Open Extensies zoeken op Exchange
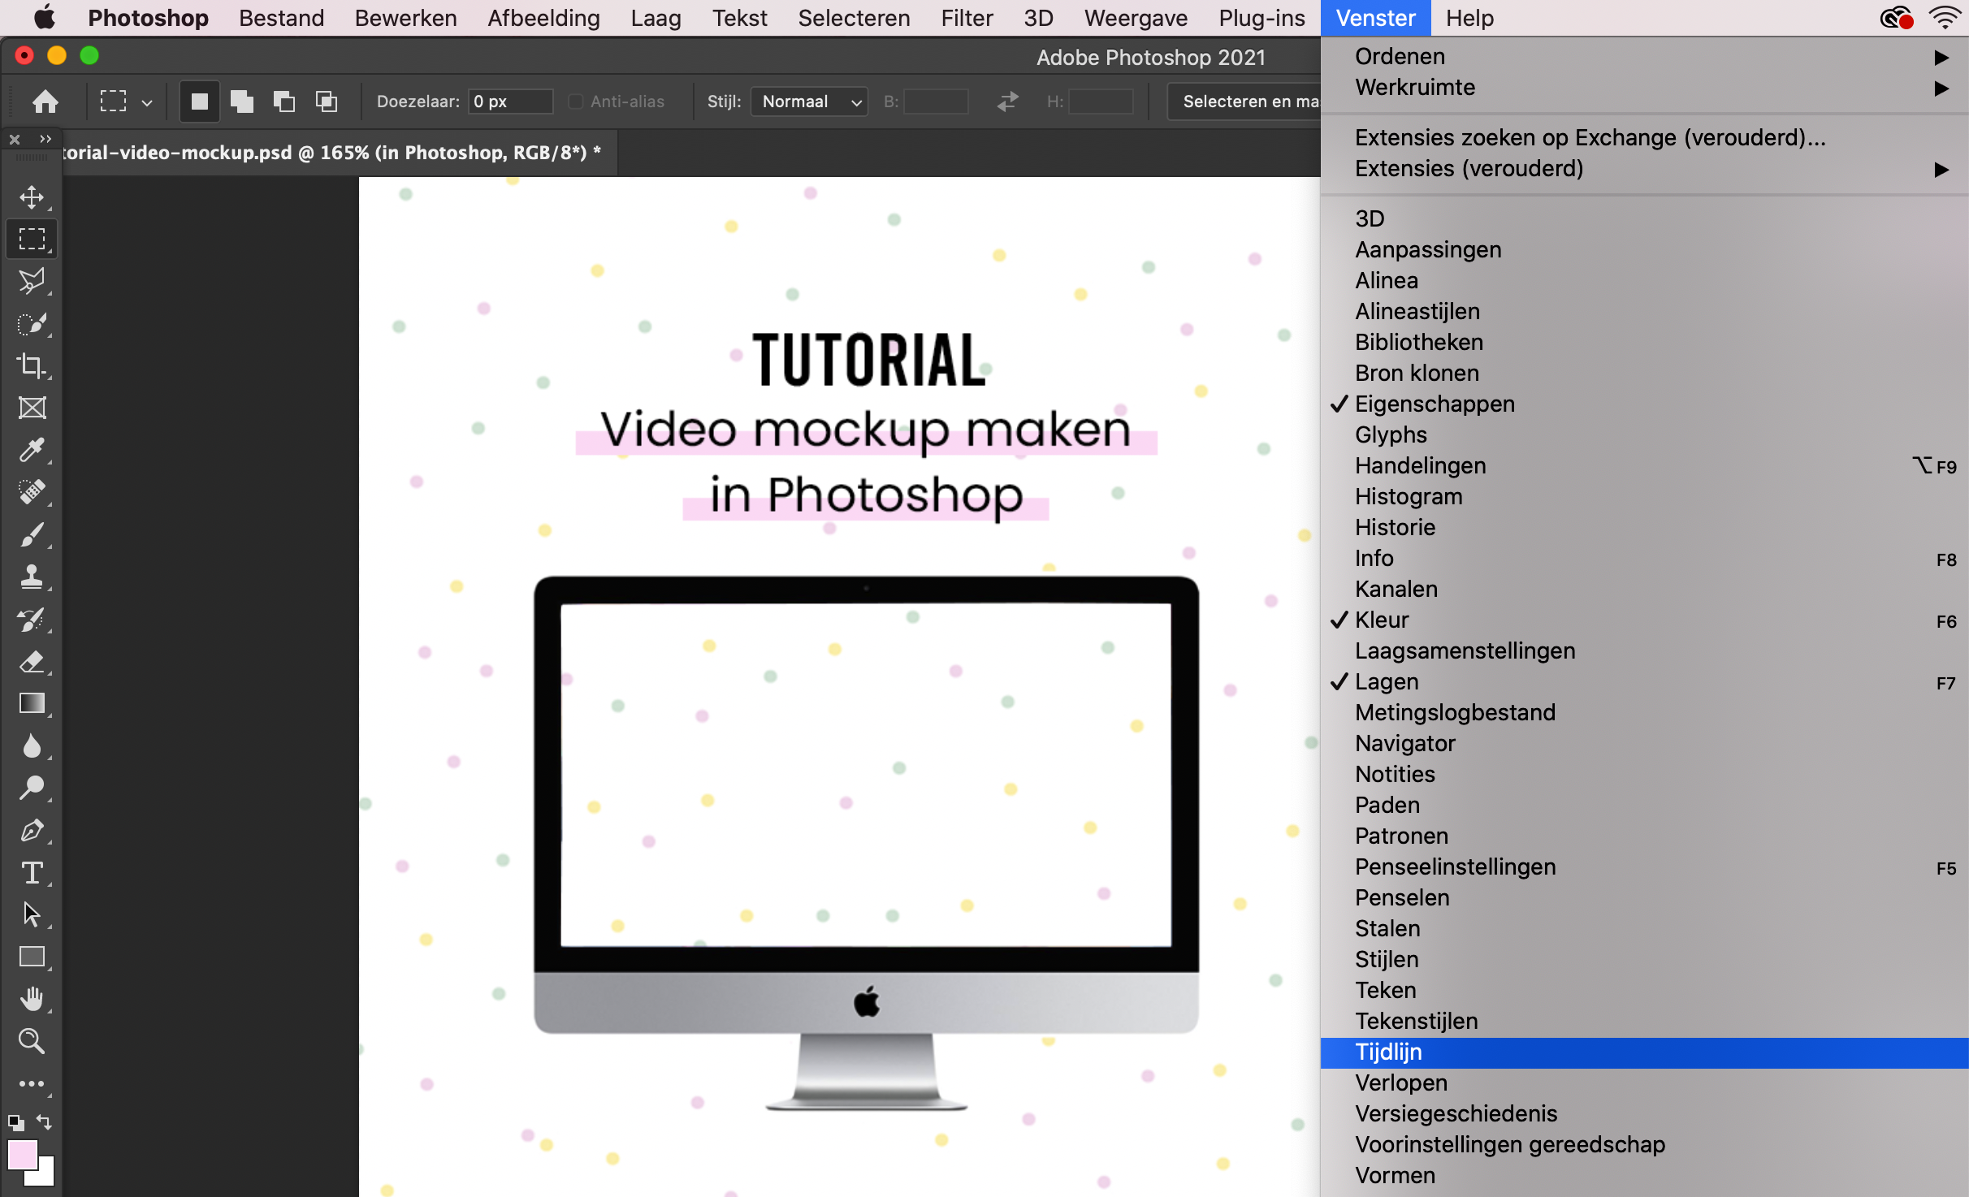The image size is (1969, 1197). 1590,136
